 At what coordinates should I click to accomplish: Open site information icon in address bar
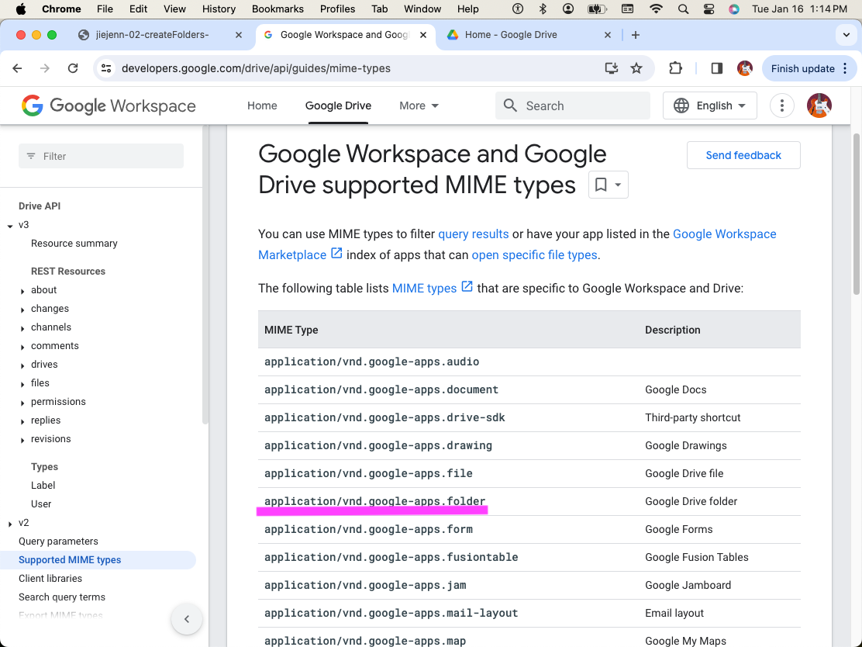pyautogui.click(x=106, y=68)
